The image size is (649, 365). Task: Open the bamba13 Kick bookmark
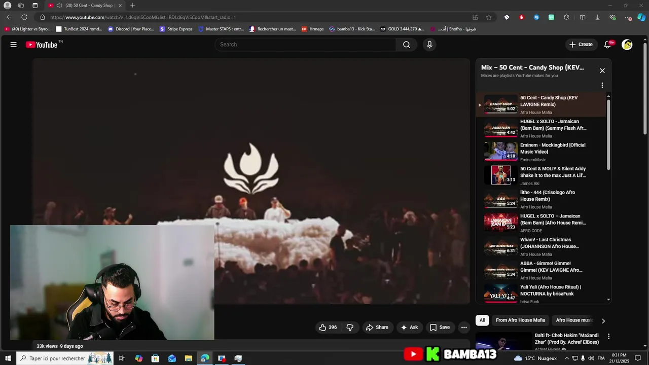click(x=352, y=29)
